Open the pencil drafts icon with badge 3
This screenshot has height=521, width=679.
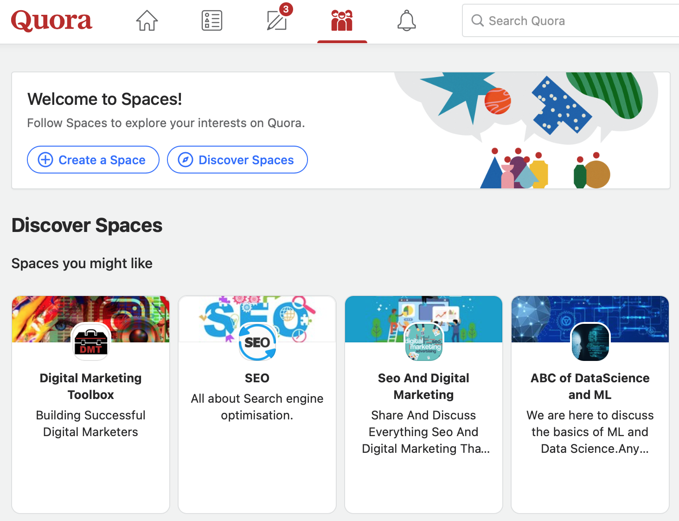pos(276,21)
